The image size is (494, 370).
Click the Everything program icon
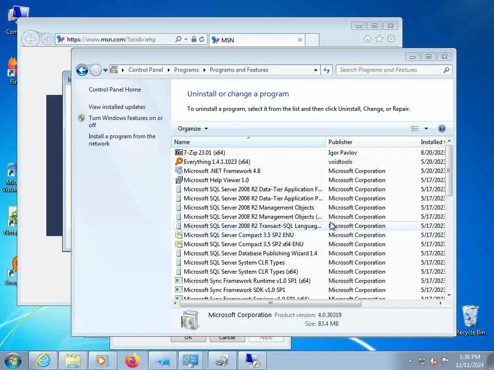[178, 161]
